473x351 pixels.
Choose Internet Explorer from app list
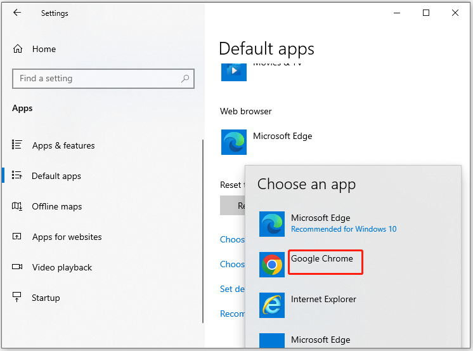(323, 300)
